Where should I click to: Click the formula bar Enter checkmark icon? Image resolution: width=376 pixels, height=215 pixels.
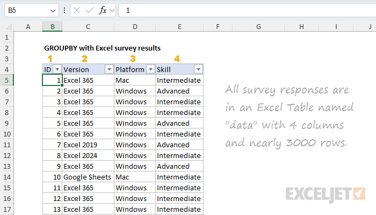pyautogui.click(x=90, y=10)
